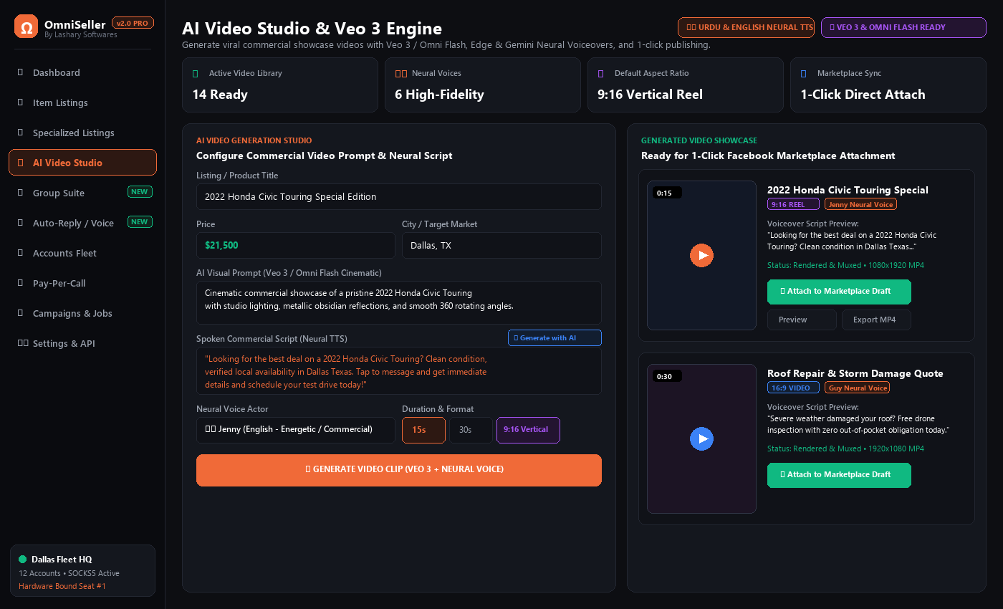Screen dimensions: 1003x609
Task: Edit the City / Target Market field
Action: (501, 245)
